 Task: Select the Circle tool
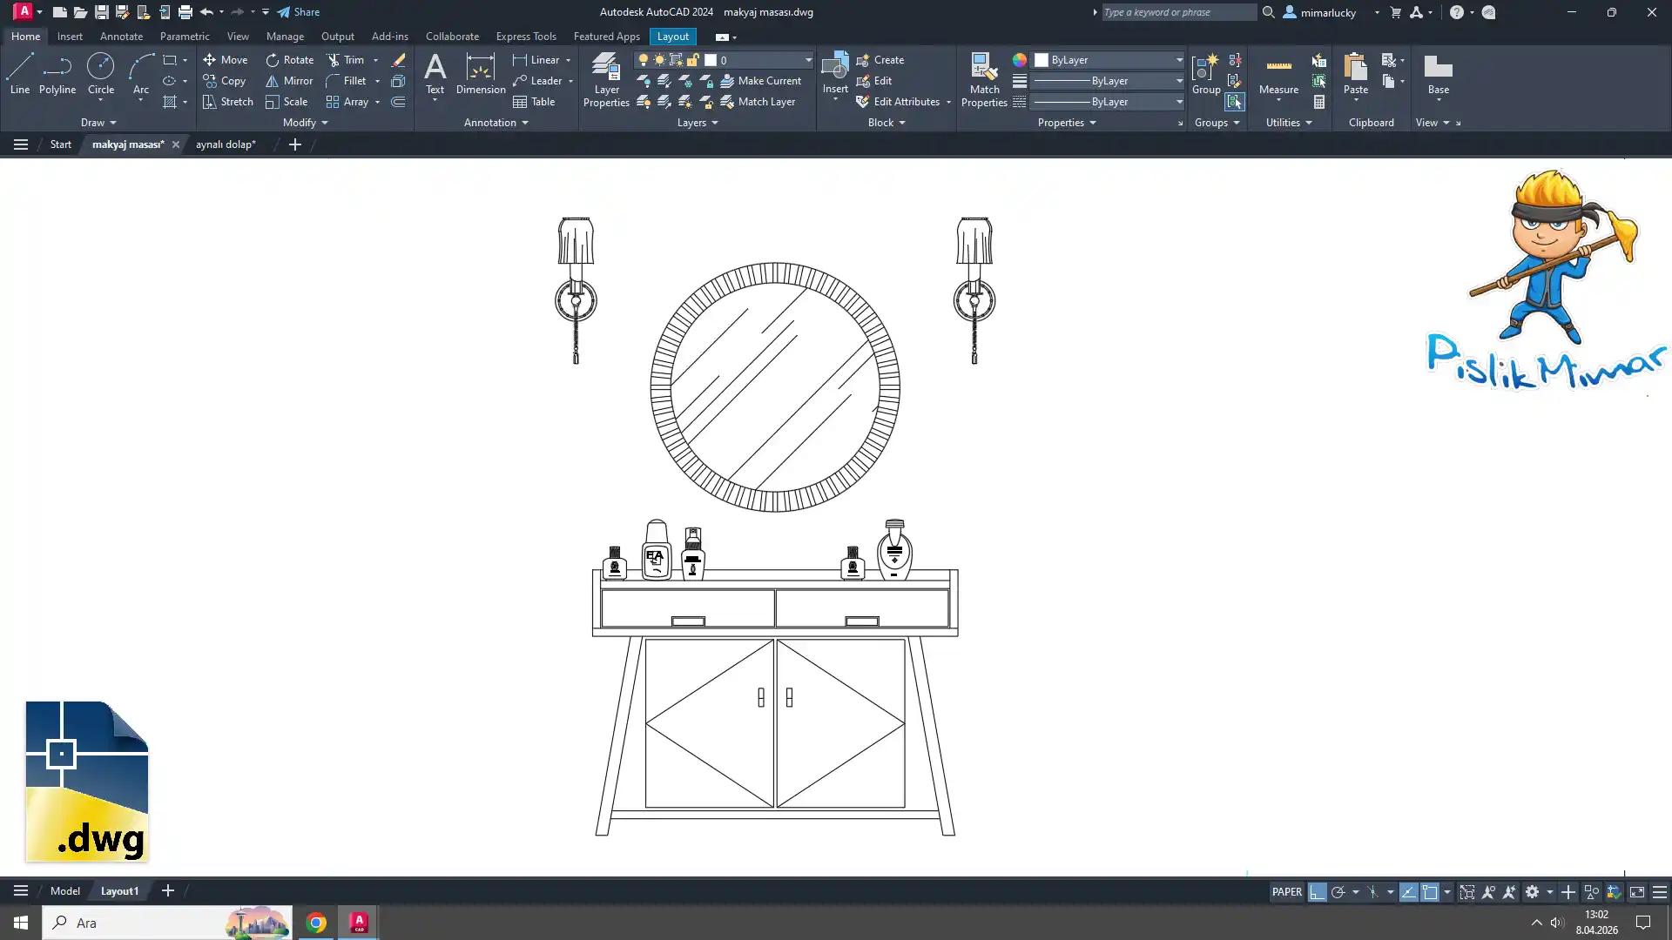[101, 73]
